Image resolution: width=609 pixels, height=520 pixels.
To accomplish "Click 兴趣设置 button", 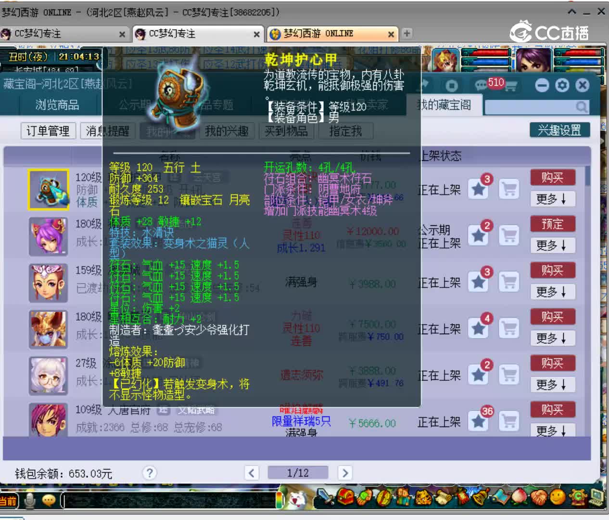I will click(559, 130).
